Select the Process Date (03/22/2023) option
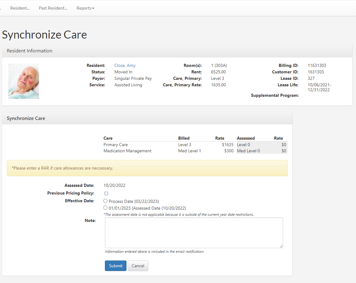Viewport: 356px width, 283px height. pos(105,201)
